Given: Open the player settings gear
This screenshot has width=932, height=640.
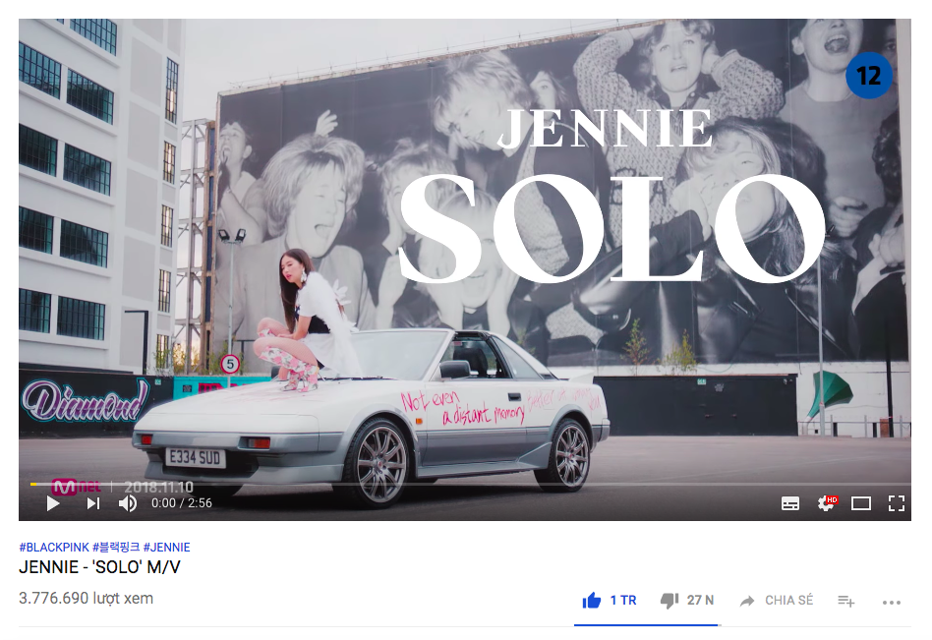Looking at the screenshot, I should pyautogui.click(x=826, y=504).
